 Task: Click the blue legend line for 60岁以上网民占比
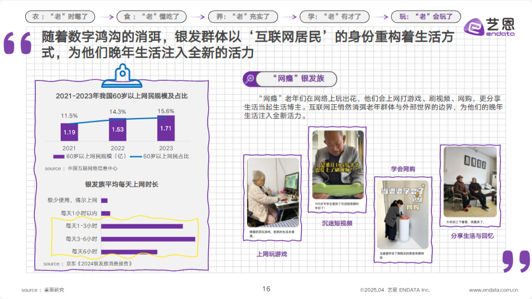click(136, 156)
